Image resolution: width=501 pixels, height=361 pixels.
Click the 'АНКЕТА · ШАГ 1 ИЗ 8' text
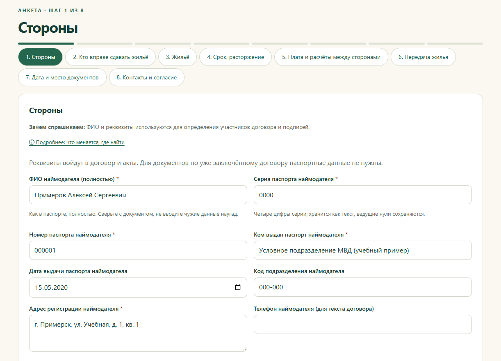(51, 10)
